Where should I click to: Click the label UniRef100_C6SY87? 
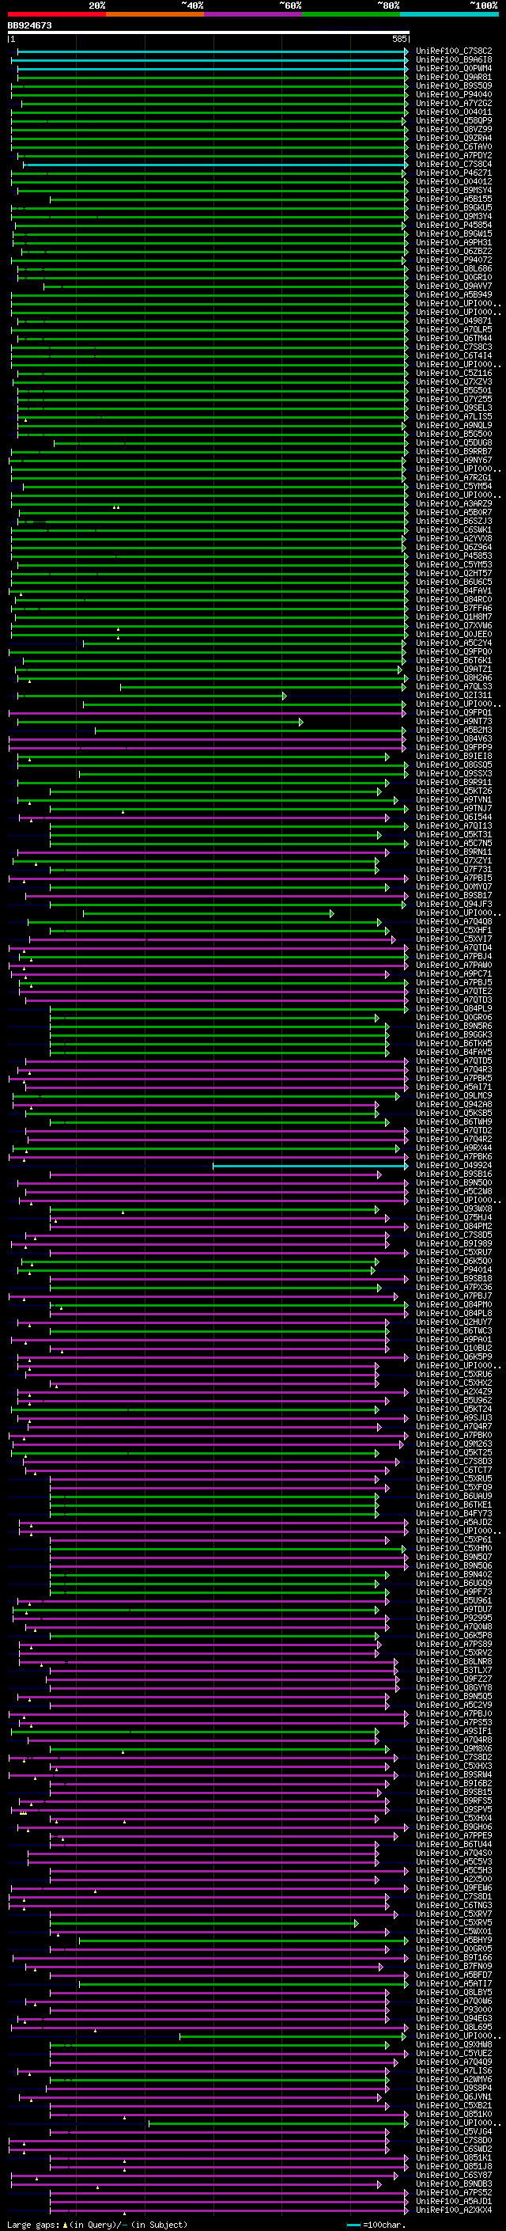pyautogui.click(x=454, y=2175)
